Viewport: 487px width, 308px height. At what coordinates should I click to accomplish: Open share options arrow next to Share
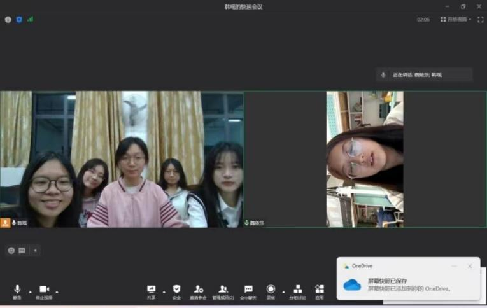point(164,292)
